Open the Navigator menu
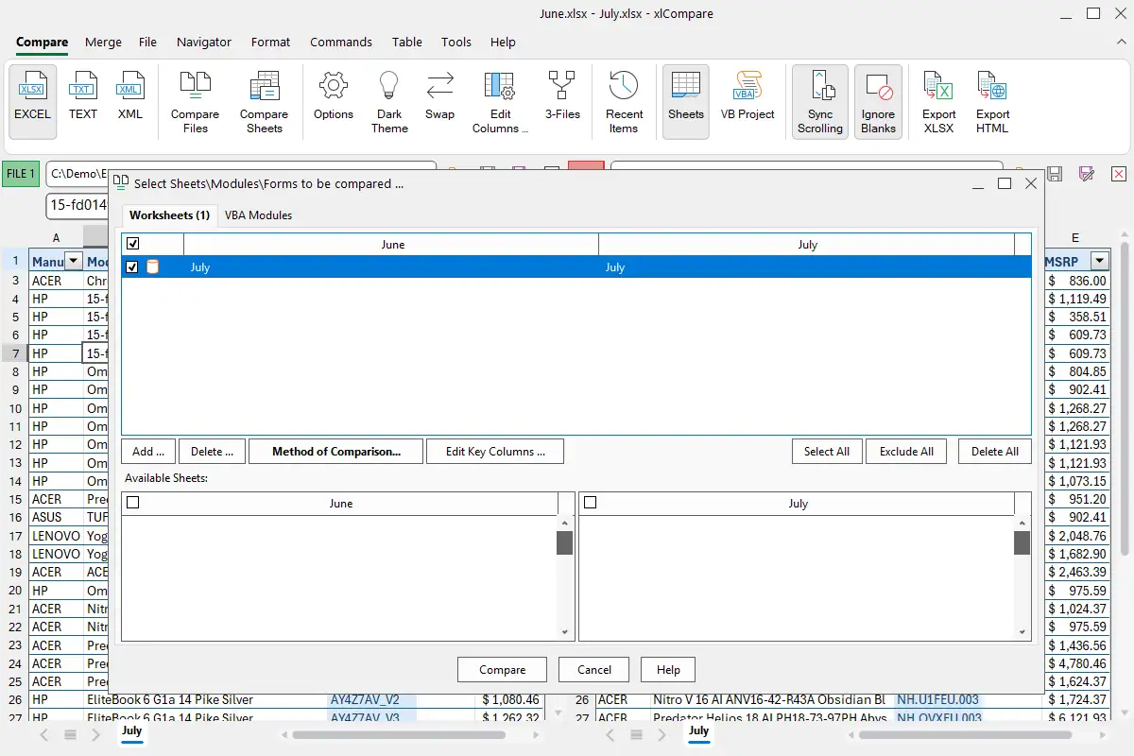The width and height of the screenshot is (1134, 756). (204, 42)
